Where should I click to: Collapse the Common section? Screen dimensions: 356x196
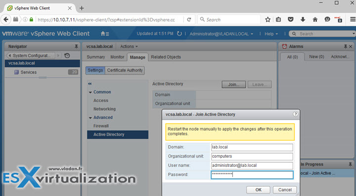90,92
